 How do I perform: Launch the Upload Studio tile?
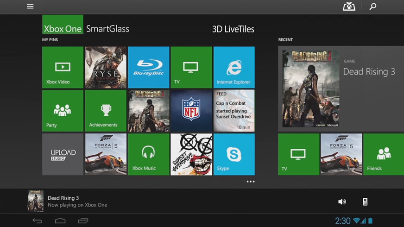tap(63, 154)
